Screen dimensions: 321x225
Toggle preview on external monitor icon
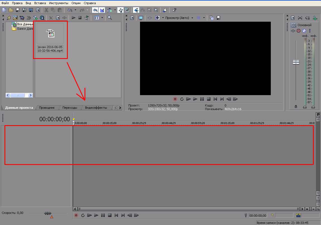pos(141,18)
